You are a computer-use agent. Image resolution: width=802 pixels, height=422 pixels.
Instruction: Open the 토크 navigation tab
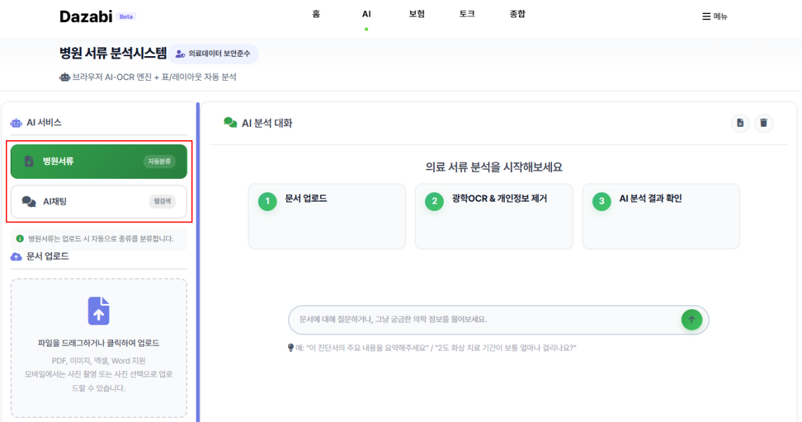point(467,14)
